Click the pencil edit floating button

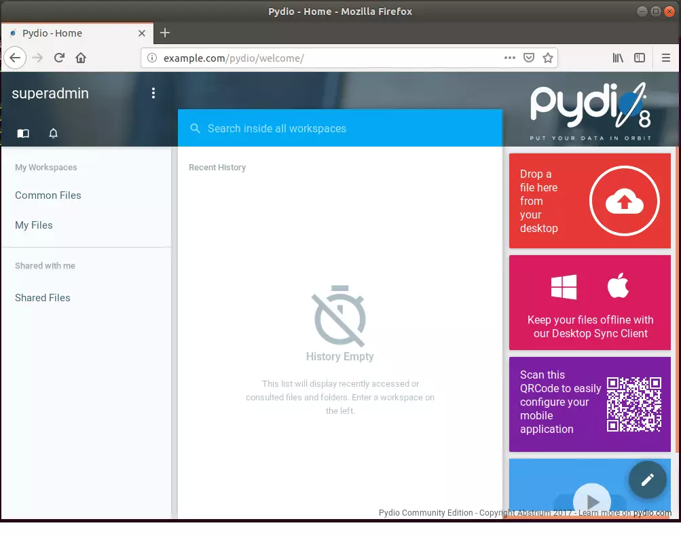coord(648,480)
